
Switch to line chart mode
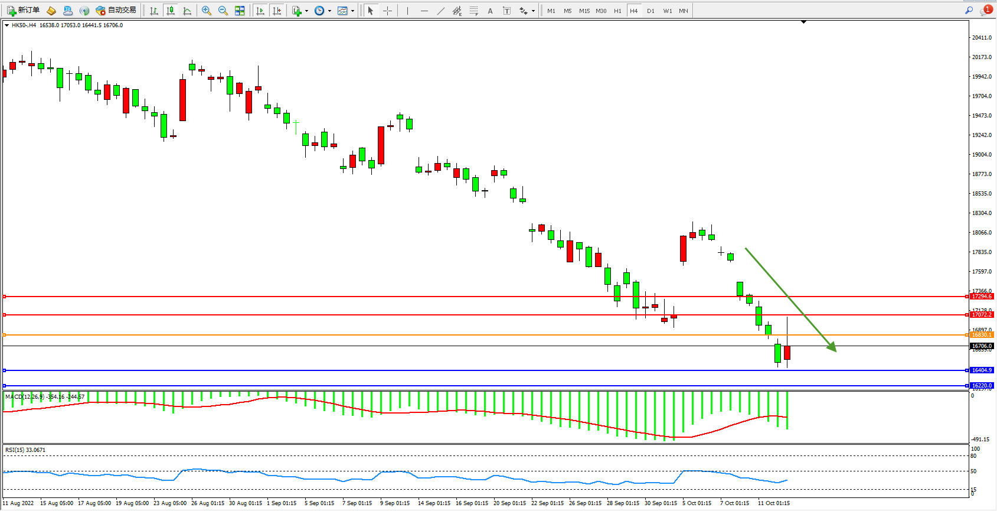coord(187,11)
